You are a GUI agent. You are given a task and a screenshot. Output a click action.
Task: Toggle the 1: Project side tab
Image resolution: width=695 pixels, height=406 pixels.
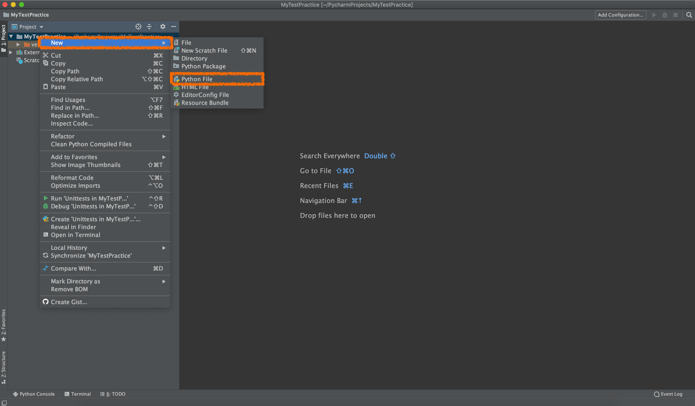(3, 39)
